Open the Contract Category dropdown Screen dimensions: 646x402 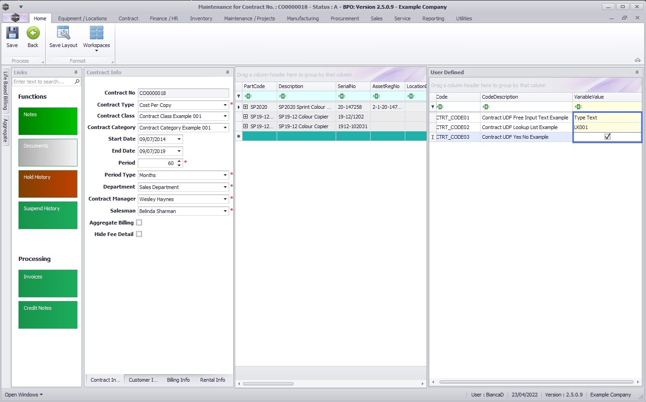click(225, 128)
